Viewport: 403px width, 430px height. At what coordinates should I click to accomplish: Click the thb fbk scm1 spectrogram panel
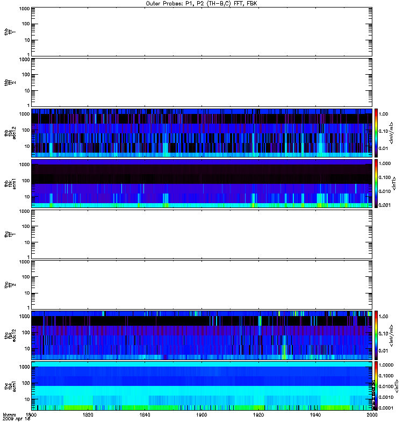click(x=201, y=183)
